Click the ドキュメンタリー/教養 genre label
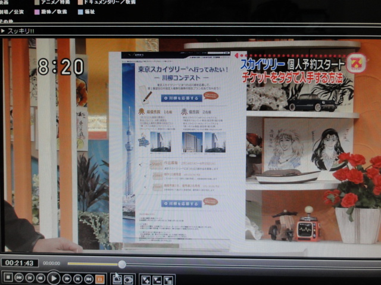Viewport: 381px width, 285px height. pos(110,2)
